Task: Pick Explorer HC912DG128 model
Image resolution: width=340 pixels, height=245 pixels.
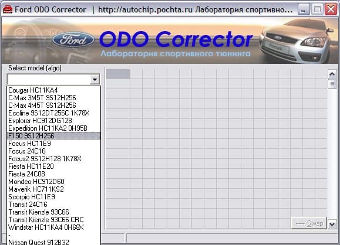Action: click(x=54, y=121)
